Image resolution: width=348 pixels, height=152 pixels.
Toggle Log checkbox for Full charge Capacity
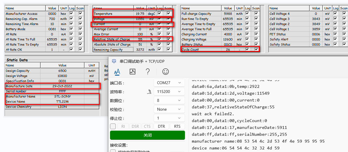coord(247,13)
